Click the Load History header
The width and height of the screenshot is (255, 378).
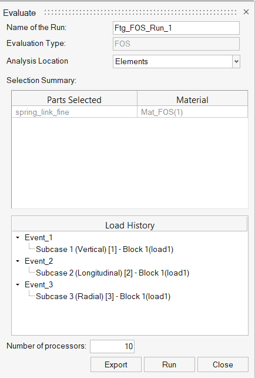coord(130,225)
